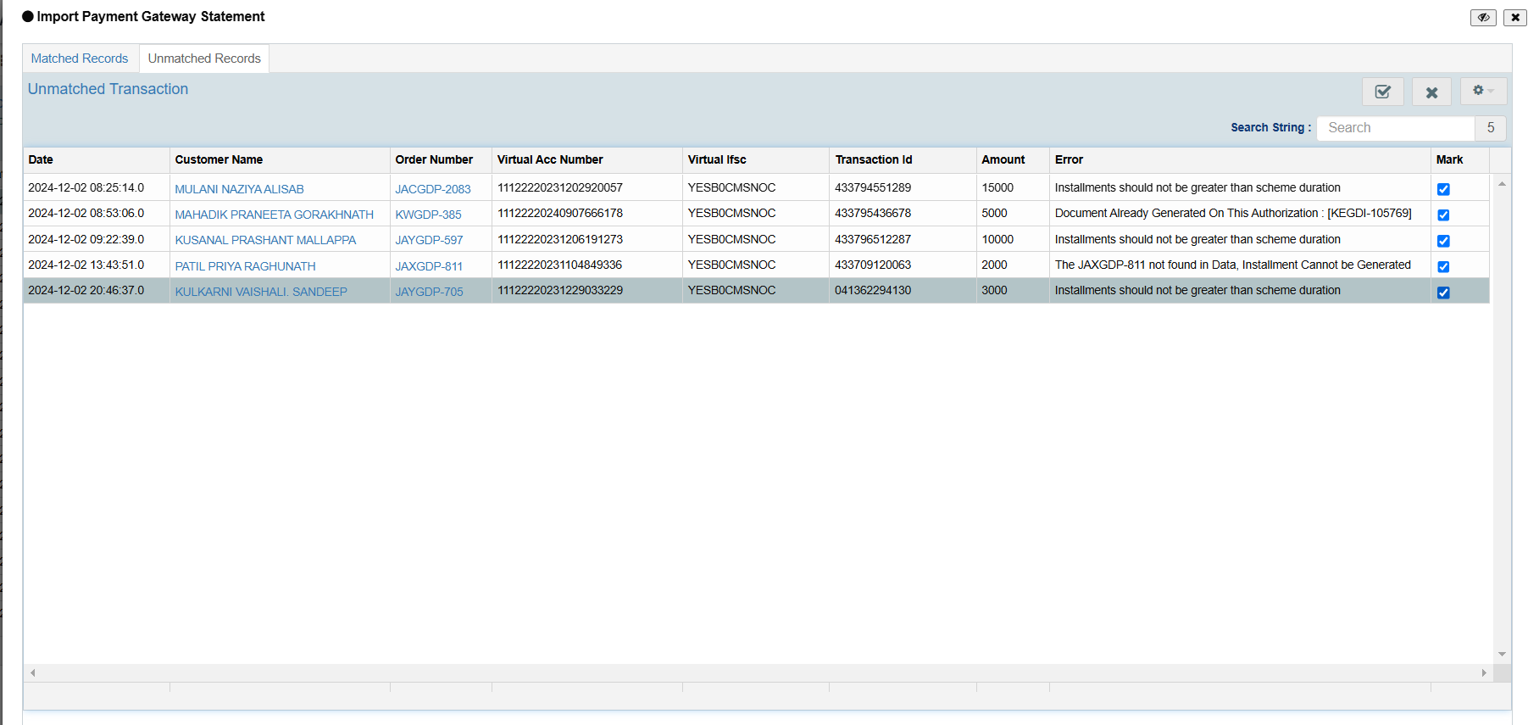
Task: Click the amount 10000 cell
Action: 1013,239
